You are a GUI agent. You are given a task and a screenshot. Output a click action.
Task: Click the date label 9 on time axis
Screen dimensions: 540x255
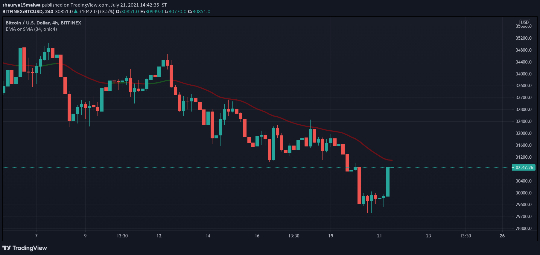click(85, 236)
